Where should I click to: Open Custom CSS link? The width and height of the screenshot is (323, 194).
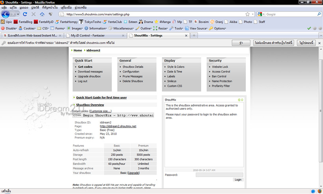click(x=175, y=86)
